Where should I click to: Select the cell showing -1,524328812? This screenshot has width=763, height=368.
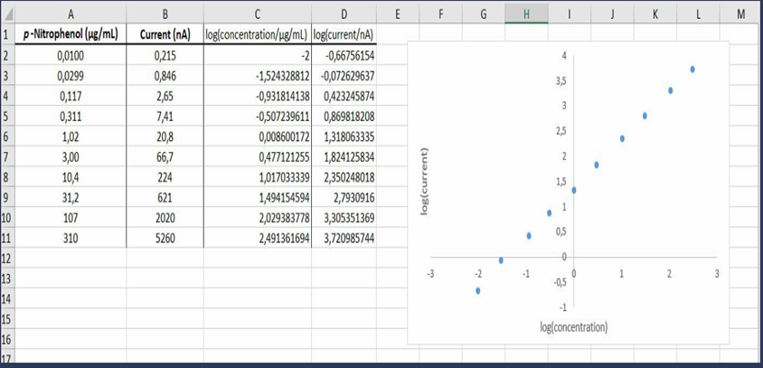258,76
